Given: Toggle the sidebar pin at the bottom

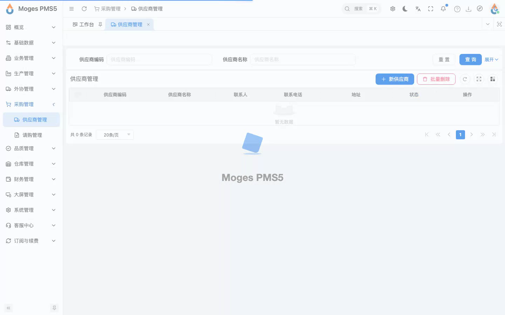Looking at the screenshot, I should 54,308.
